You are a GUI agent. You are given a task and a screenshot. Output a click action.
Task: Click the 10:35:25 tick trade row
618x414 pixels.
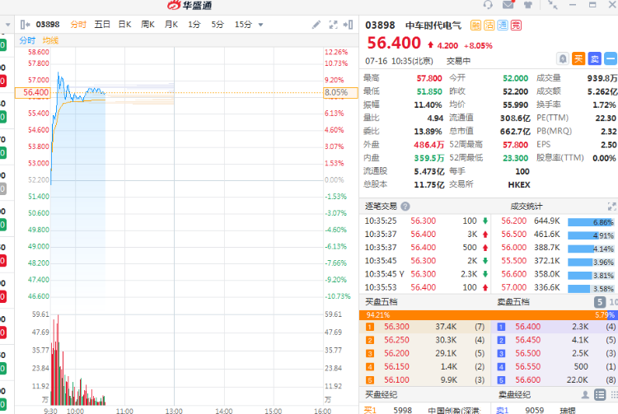pyautogui.click(x=426, y=221)
